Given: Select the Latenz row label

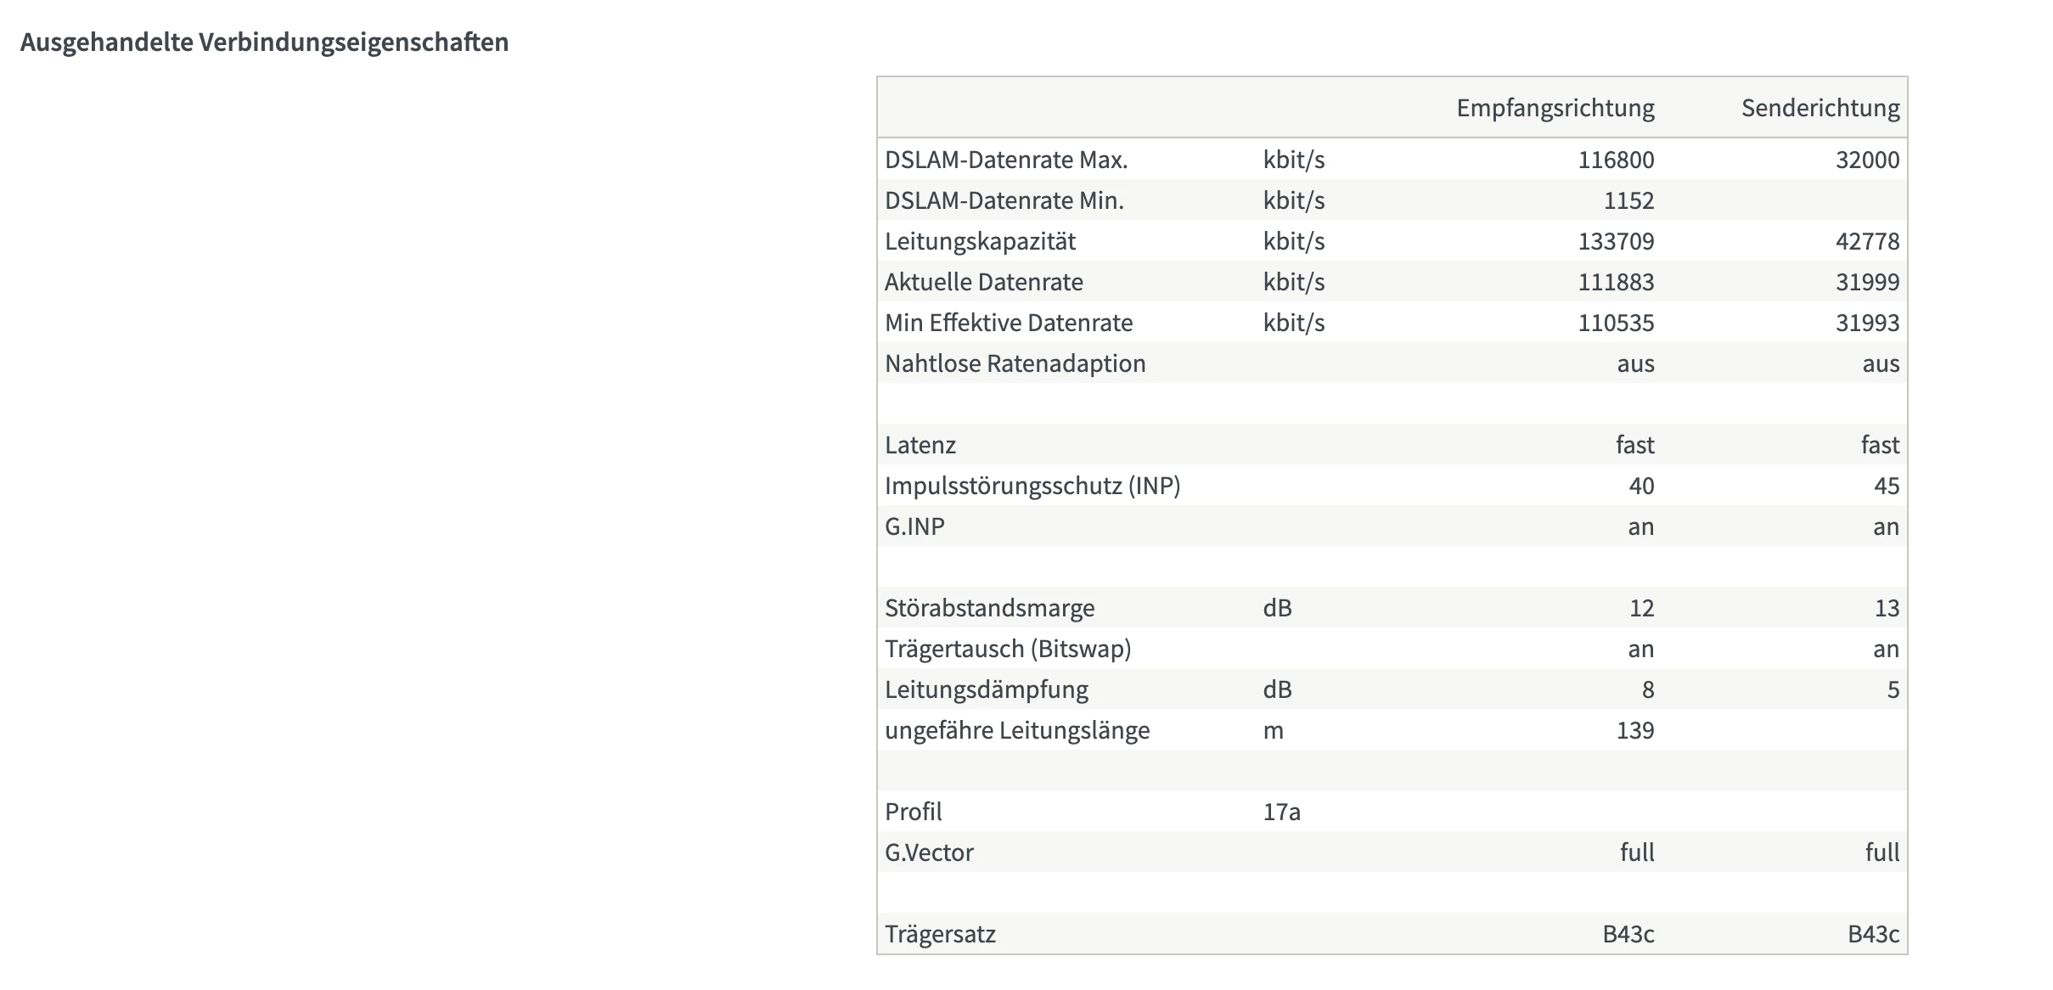Looking at the screenshot, I should (x=920, y=445).
